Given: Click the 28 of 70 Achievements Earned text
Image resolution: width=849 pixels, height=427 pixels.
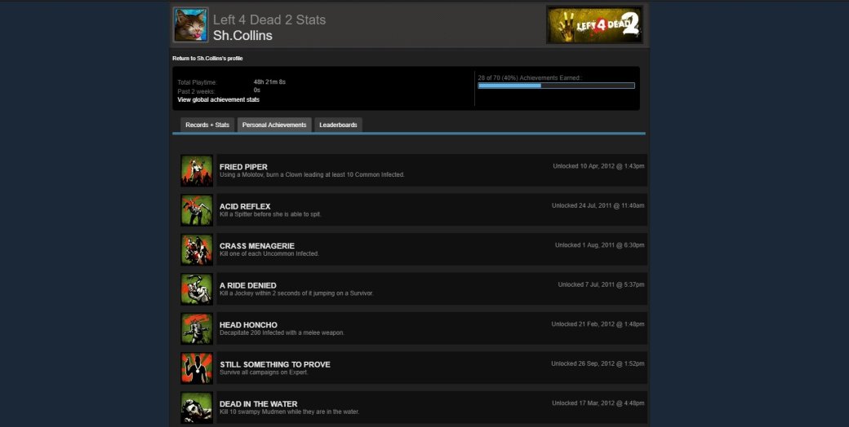Looking at the screenshot, I should coord(530,78).
